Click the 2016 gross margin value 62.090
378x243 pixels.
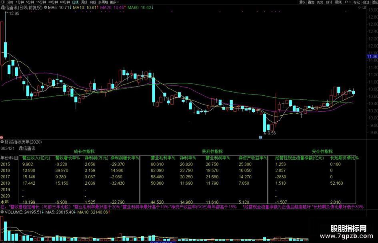pyautogui.click(x=157, y=170)
